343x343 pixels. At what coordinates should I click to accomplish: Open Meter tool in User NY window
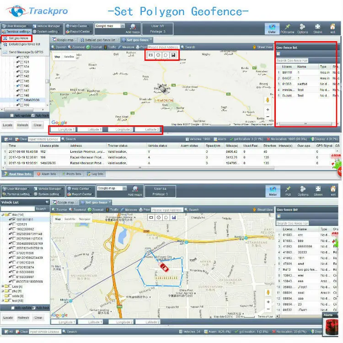[x=272, y=29]
